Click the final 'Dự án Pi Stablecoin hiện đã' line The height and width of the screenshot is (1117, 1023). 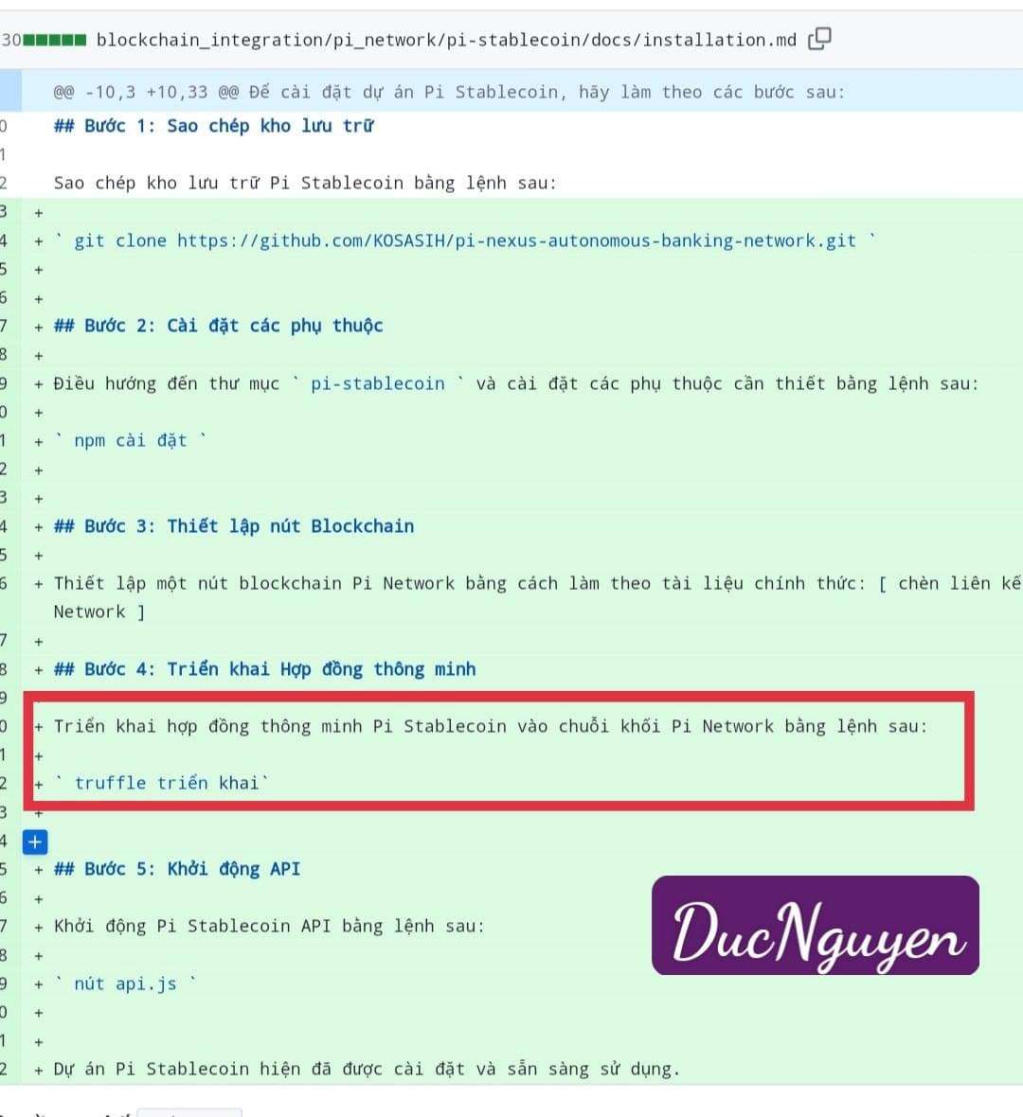point(367,1069)
